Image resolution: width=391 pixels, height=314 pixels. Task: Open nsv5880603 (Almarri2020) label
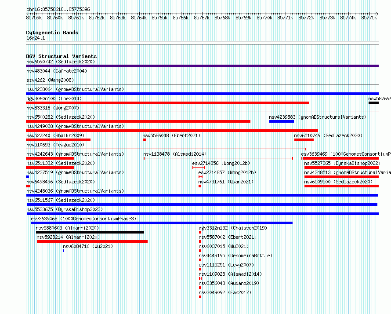coord(67,228)
